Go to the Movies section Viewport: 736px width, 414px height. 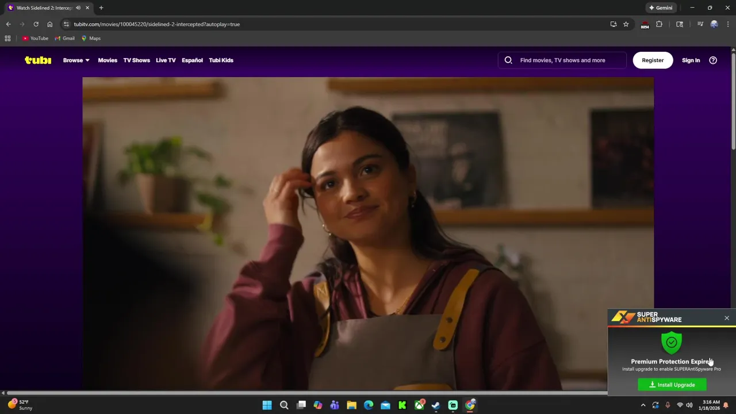[x=108, y=60]
